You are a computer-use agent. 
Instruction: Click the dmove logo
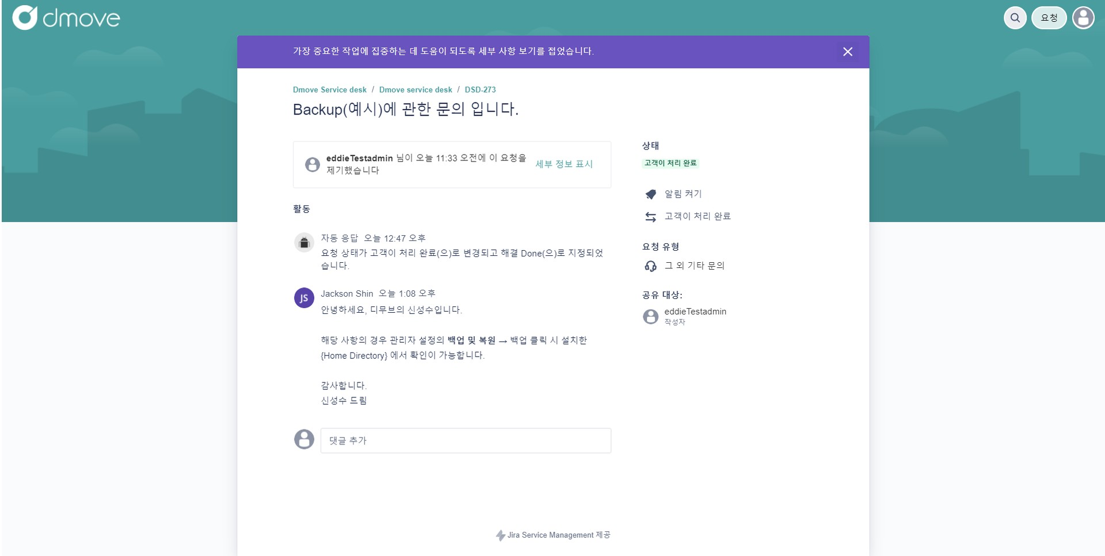click(x=66, y=18)
